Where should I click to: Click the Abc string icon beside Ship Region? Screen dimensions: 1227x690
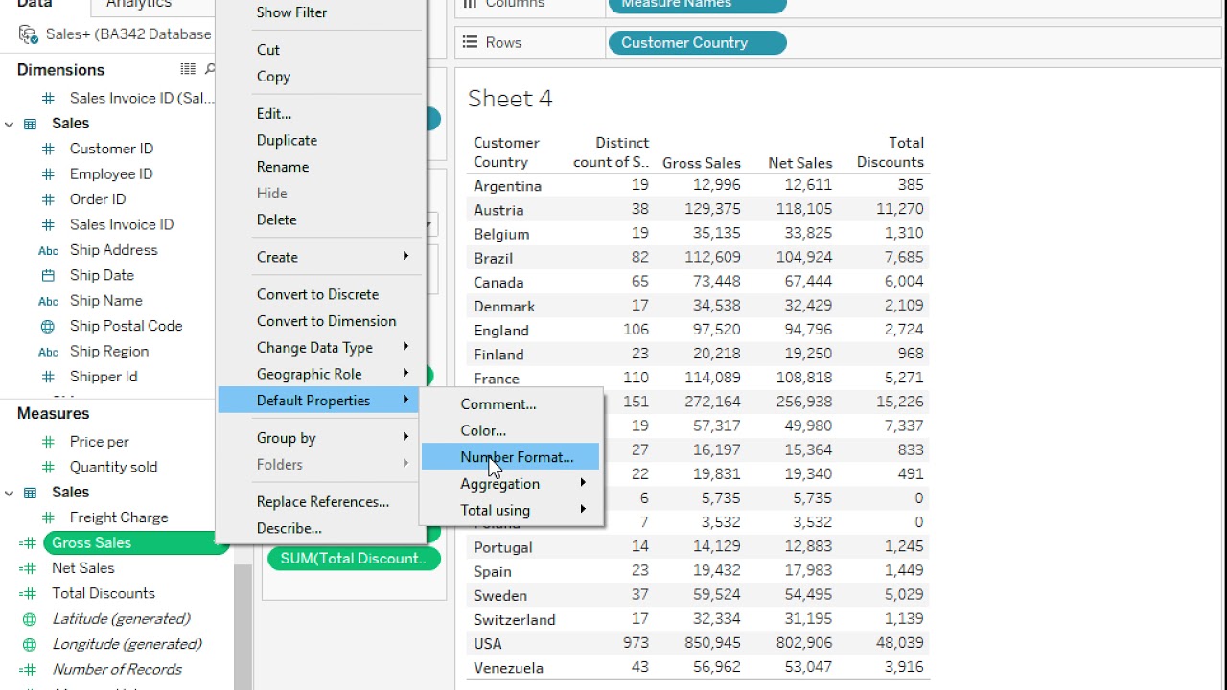tap(48, 352)
